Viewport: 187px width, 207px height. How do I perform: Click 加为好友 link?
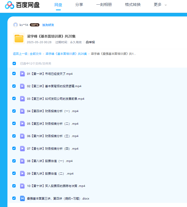[48, 25]
